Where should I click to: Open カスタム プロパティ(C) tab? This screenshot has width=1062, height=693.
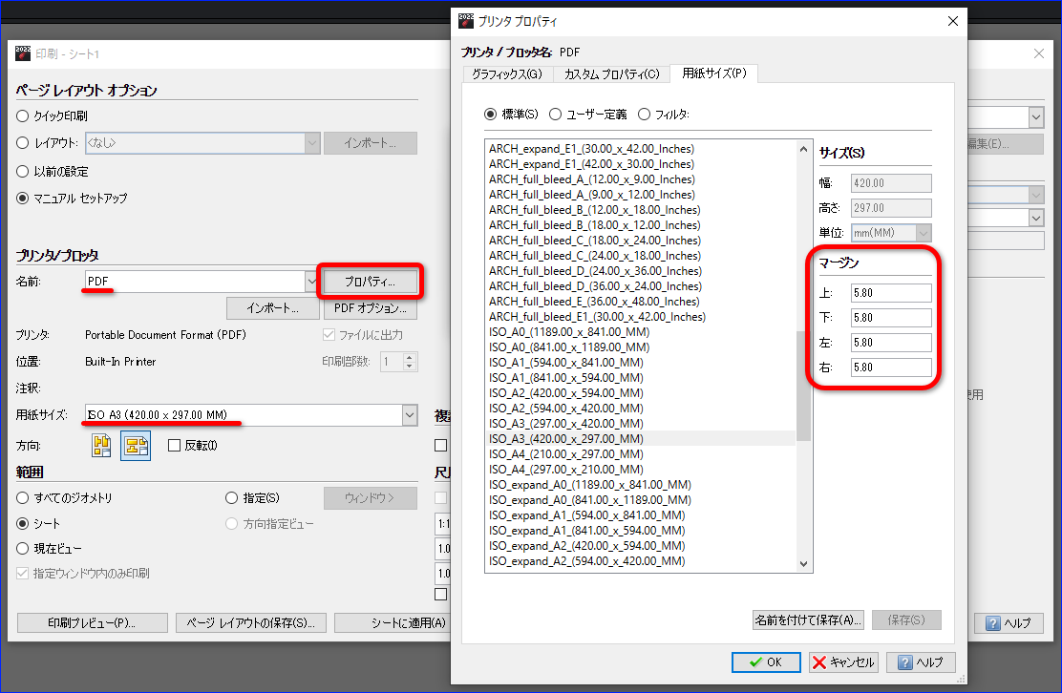(611, 73)
